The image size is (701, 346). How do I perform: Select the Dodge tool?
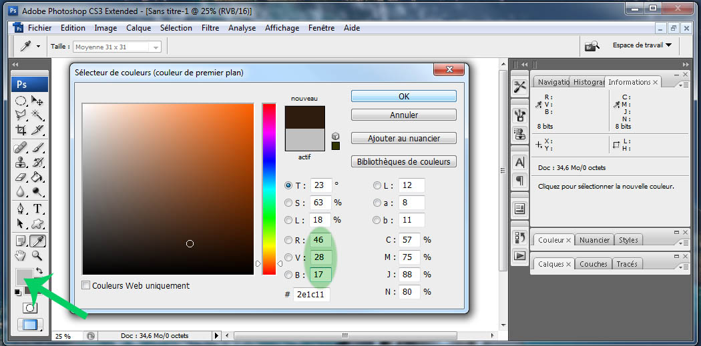(37, 191)
